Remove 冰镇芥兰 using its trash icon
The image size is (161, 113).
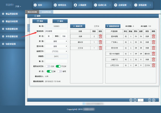[153, 59]
